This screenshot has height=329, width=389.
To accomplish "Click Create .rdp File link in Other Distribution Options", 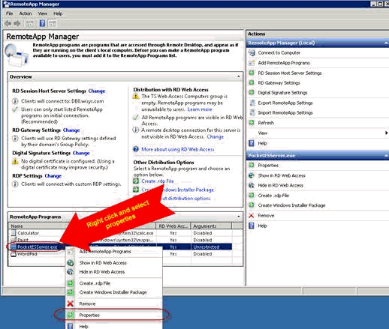I will [x=158, y=181].
